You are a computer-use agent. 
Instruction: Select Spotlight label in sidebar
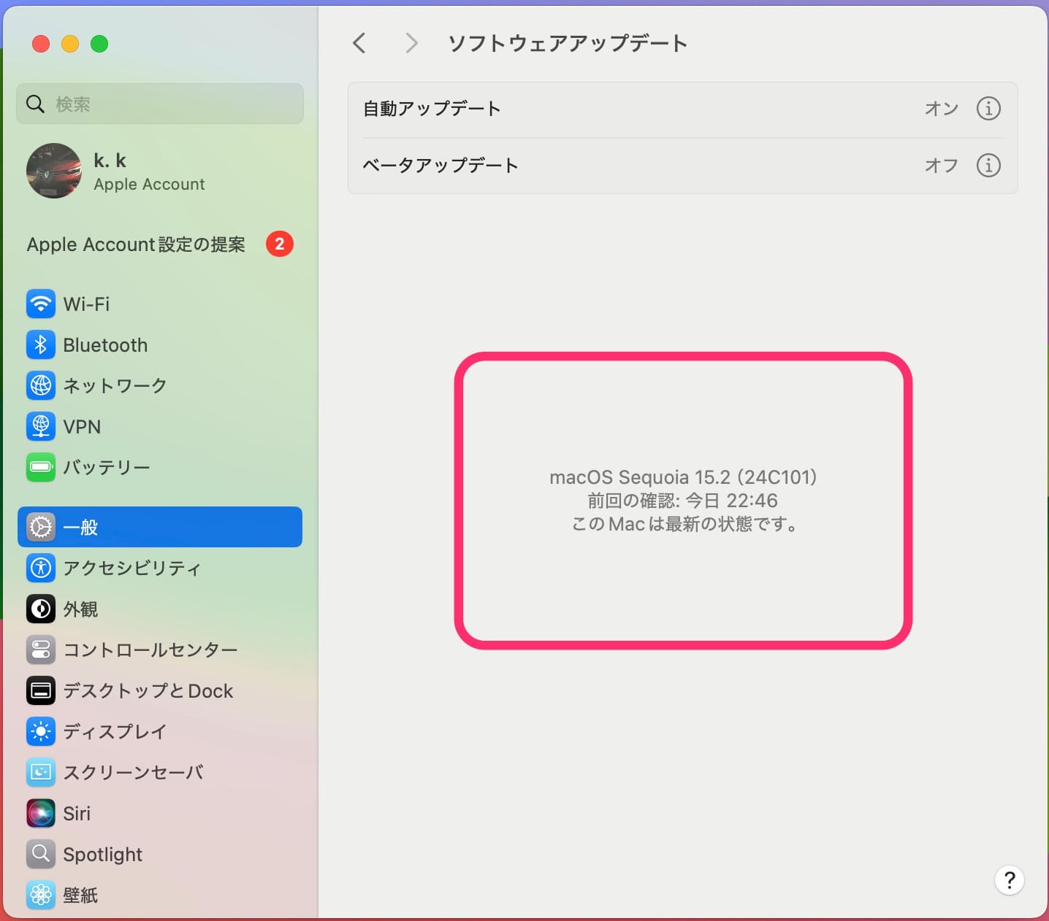[x=103, y=854]
